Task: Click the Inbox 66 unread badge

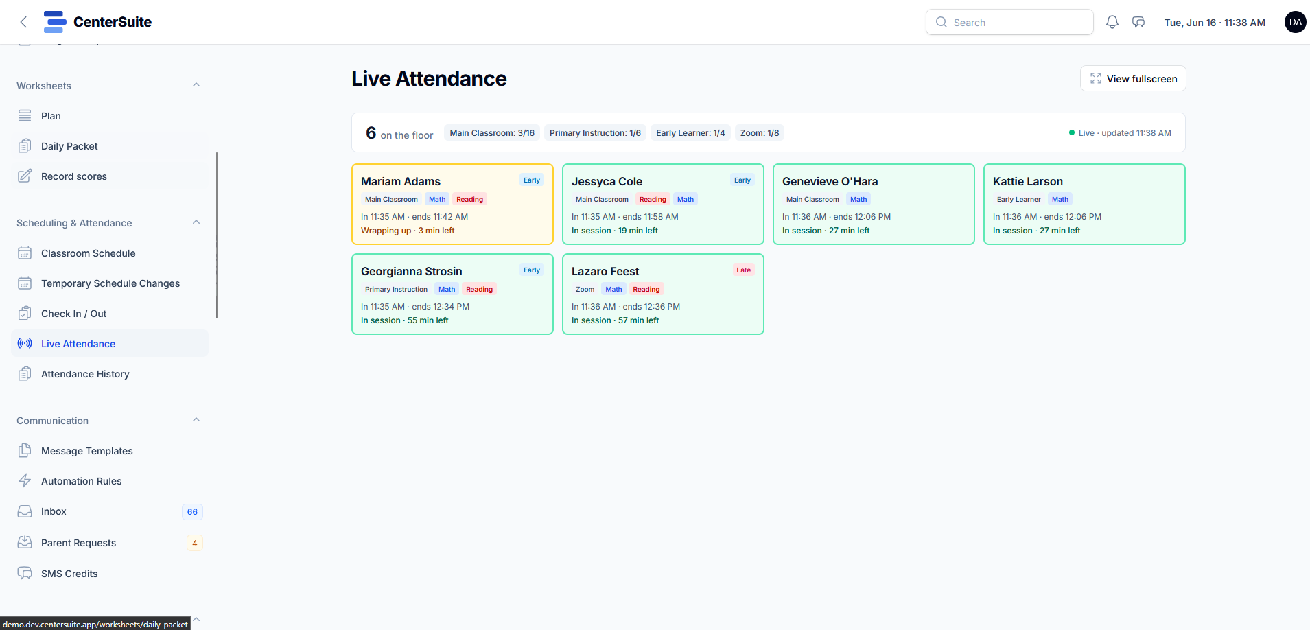Action: tap(192, 512)
